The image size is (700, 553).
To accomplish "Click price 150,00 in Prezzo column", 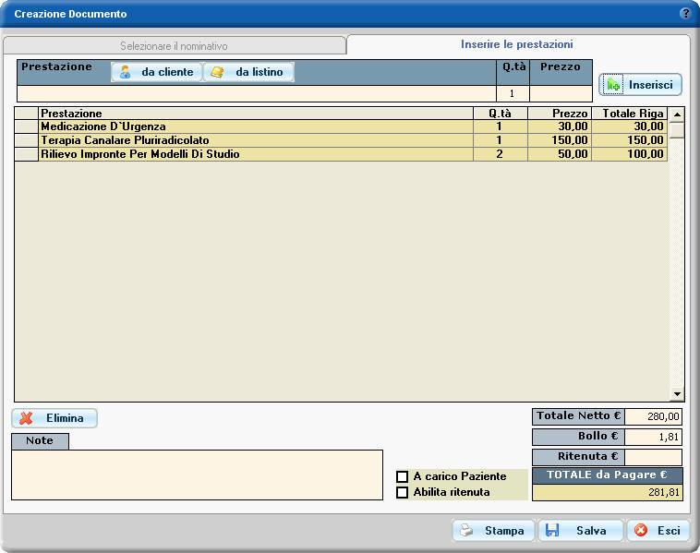I will [560, 140].
